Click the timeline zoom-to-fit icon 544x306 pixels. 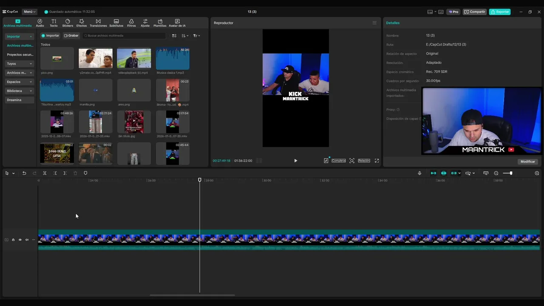click(x=486, y=173)
